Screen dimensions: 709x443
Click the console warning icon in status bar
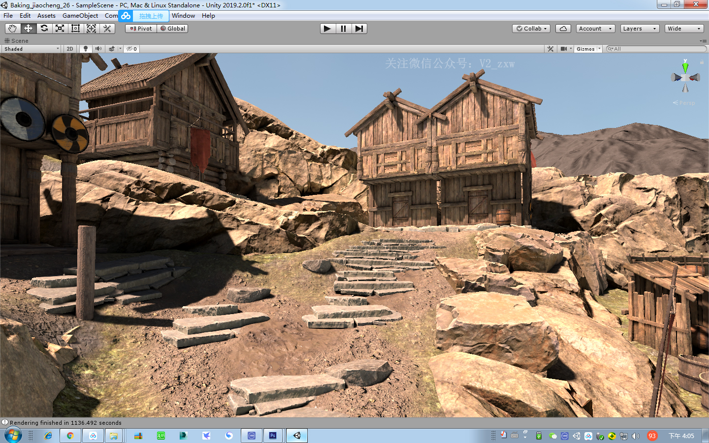[x=5, y=422]
